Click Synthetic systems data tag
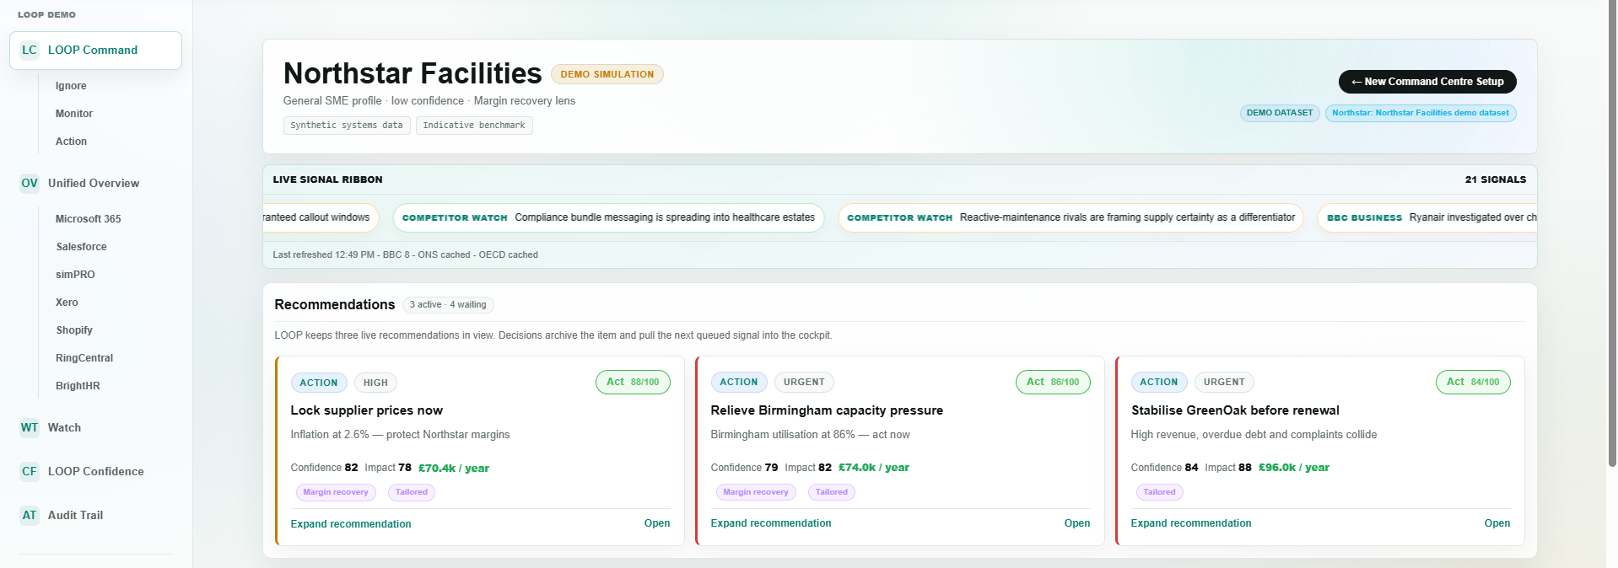 coord(347,126)
